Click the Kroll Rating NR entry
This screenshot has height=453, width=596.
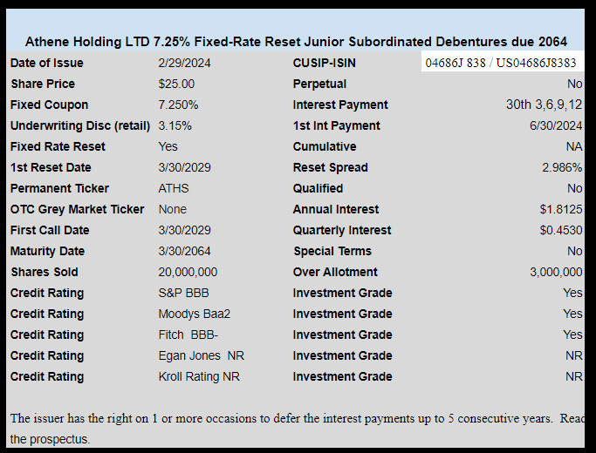click(x=199, y=376)
